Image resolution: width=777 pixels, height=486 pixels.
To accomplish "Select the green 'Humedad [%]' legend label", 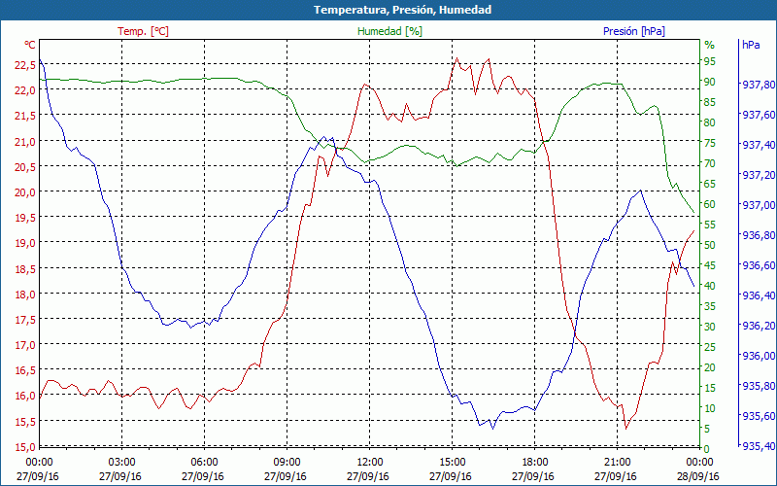I will [x=389, y=31].
